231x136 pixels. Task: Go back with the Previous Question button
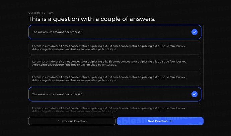72,121
